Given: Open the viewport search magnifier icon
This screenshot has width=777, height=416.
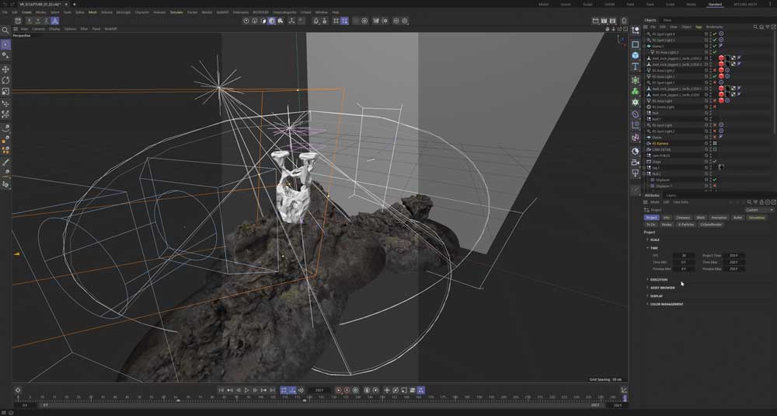Looking at the screenshot, I should [5, 30].
